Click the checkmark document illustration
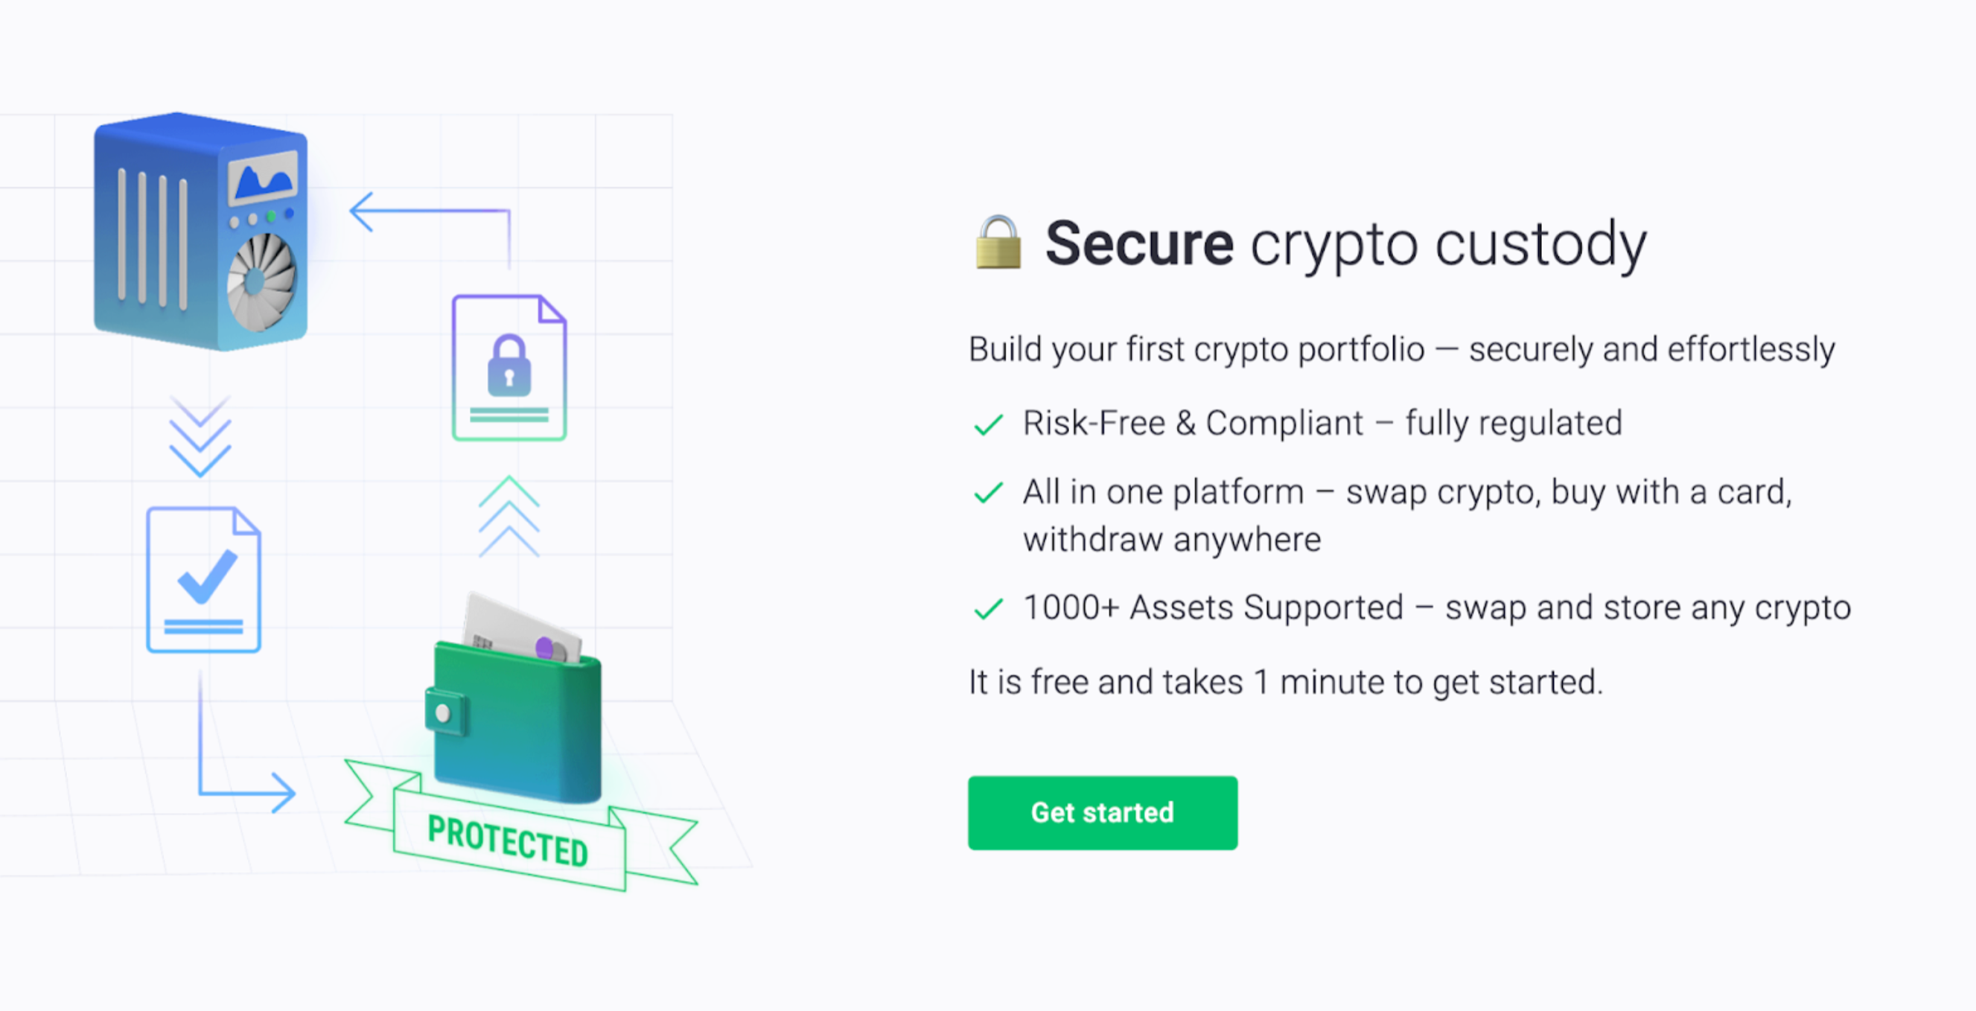 [x=203, y=578]
